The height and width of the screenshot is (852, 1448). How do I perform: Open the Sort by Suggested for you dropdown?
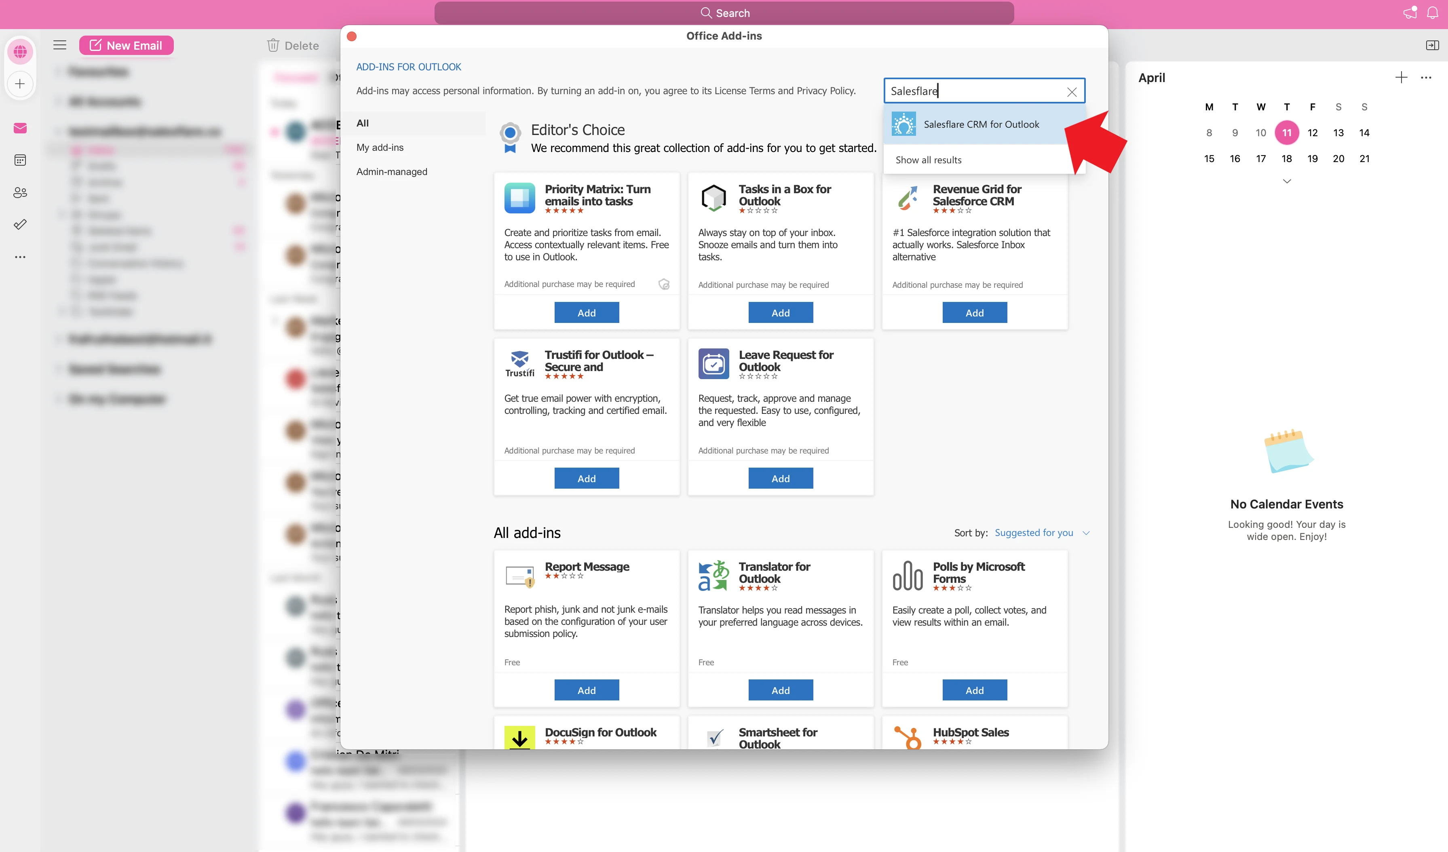[1042, 533]
